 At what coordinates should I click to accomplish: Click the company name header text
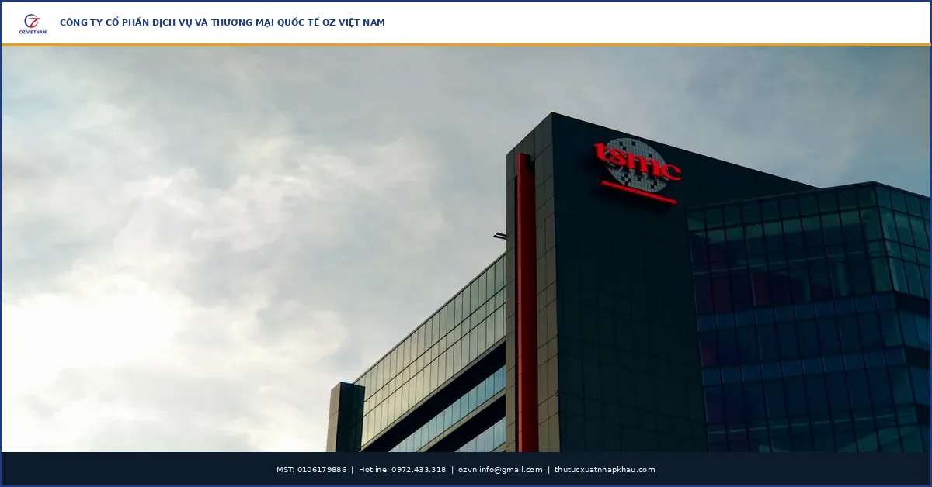(222, 22)
